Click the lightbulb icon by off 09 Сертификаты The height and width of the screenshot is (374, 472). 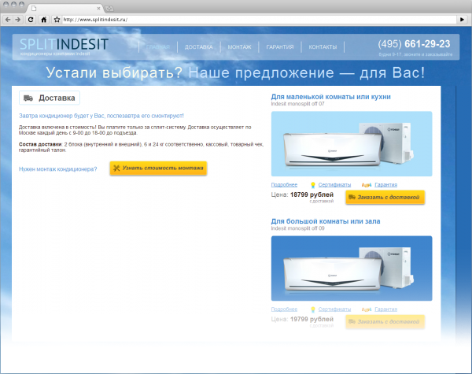(313, 309)
